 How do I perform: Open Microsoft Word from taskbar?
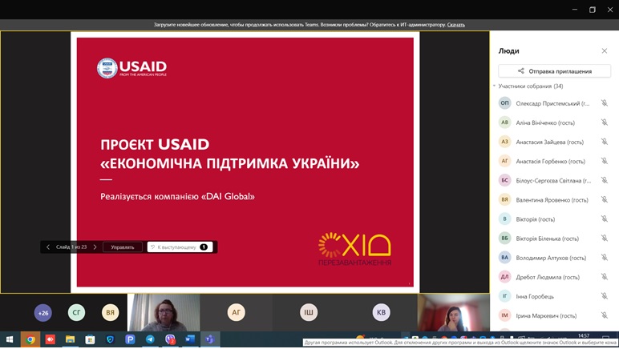point(190,339)
